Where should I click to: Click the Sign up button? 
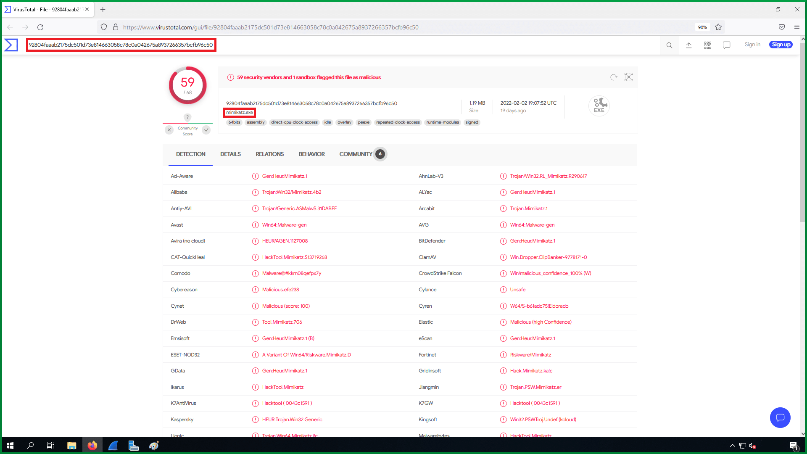click(x=781, y=45)
